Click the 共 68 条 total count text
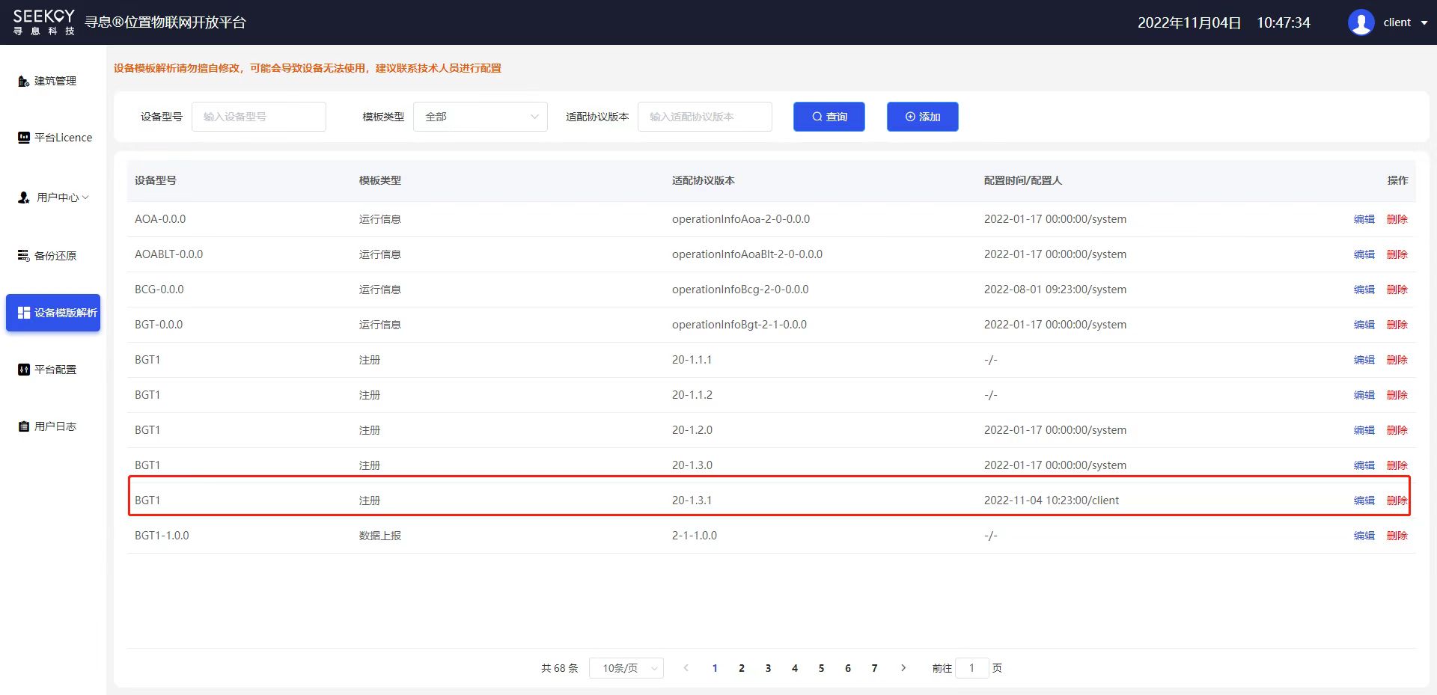Screen dimensions: 1437x695 560,668
